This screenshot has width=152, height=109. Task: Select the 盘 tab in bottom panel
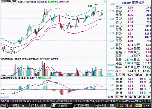pos(130,97)
